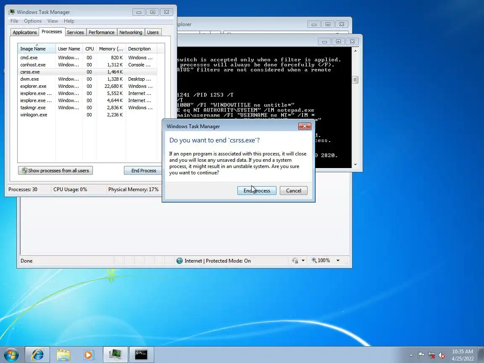Switch to the Applications tab
This screenshot has width=484, height=363.
coord(25,32)
